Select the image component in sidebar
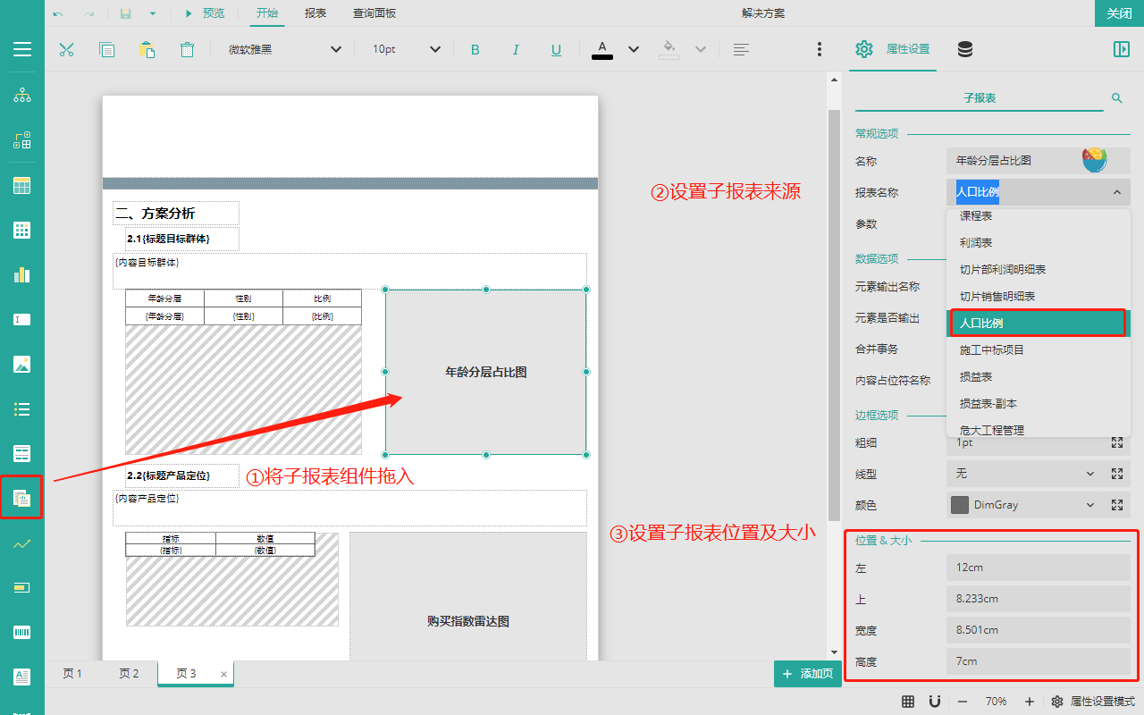This screenshot has width=1144, height=715. click(x=22, y=364)
